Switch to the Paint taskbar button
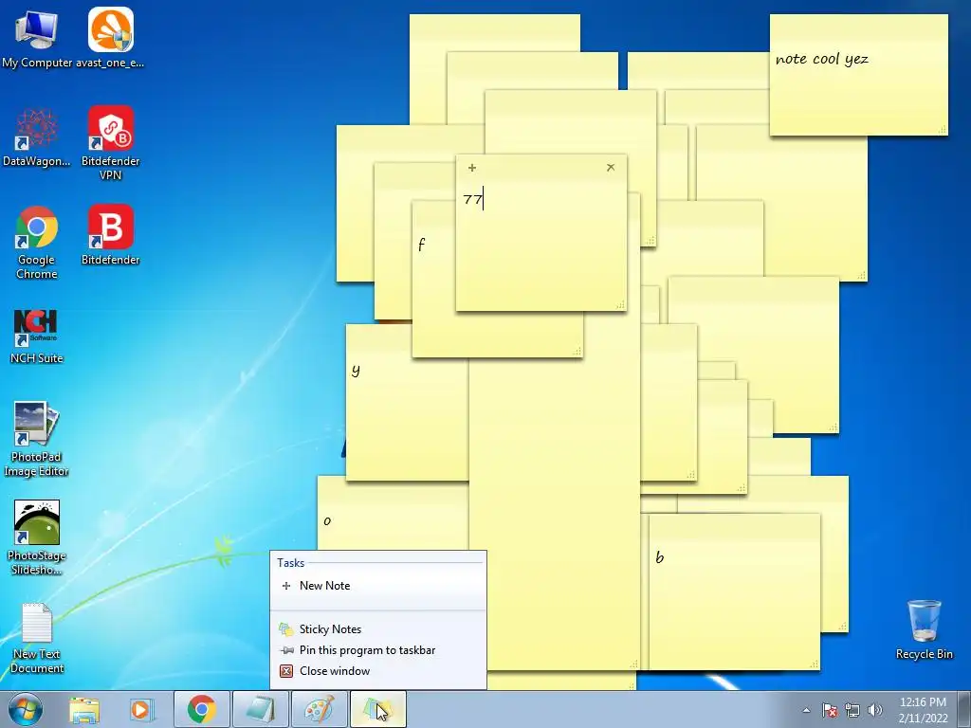 [x=319, y=709]
